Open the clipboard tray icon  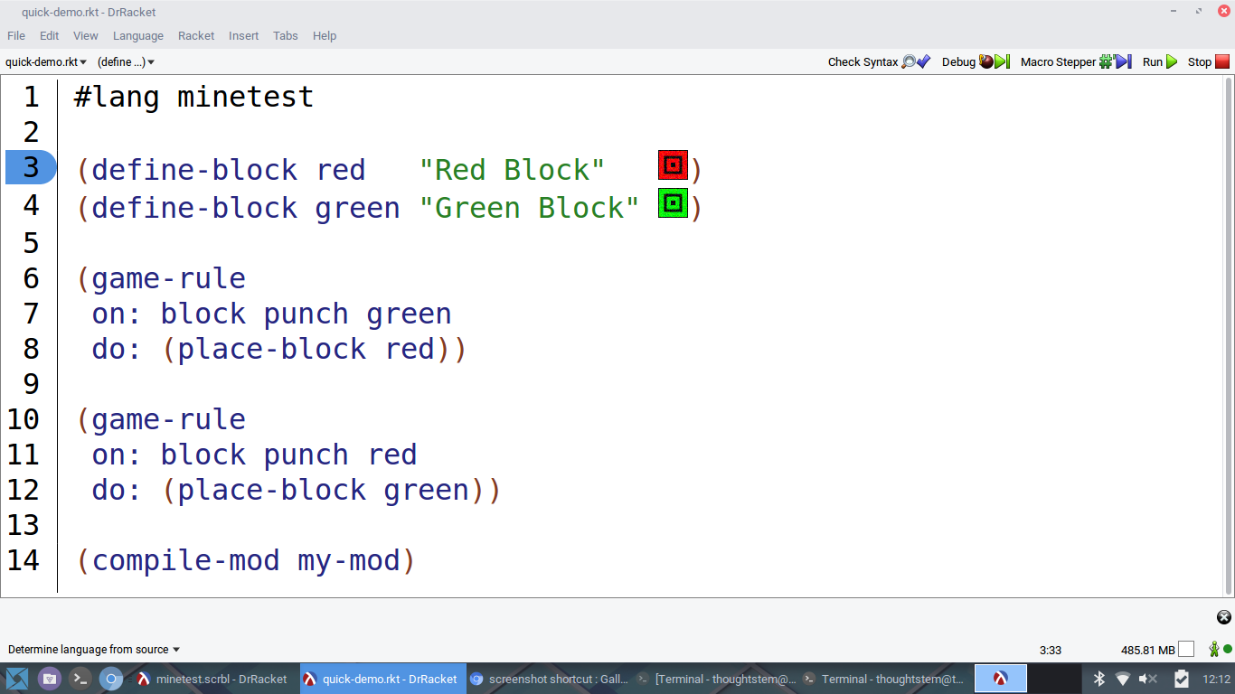1181,679
